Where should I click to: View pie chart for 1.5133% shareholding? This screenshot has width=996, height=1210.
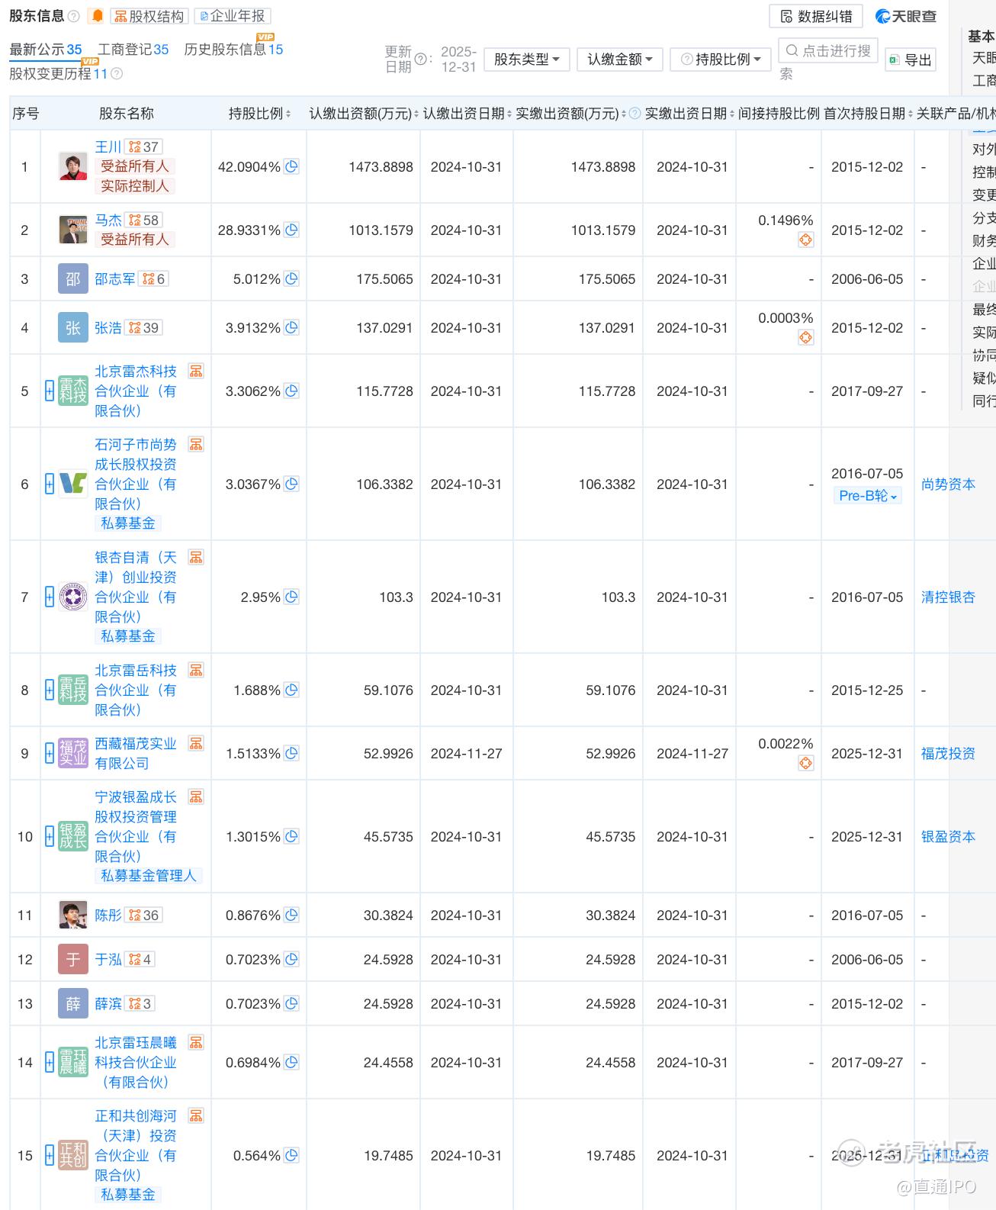pyautogui.click(x=291, y=754)
